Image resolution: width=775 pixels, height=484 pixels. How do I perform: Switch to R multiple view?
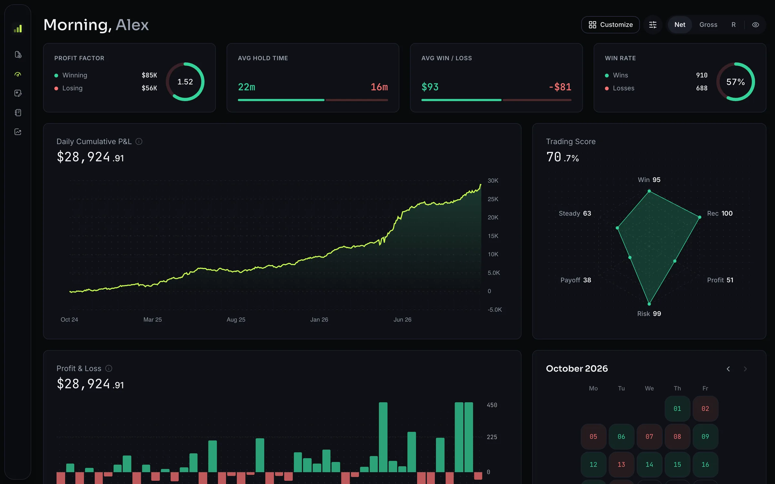tap(733, 25)
